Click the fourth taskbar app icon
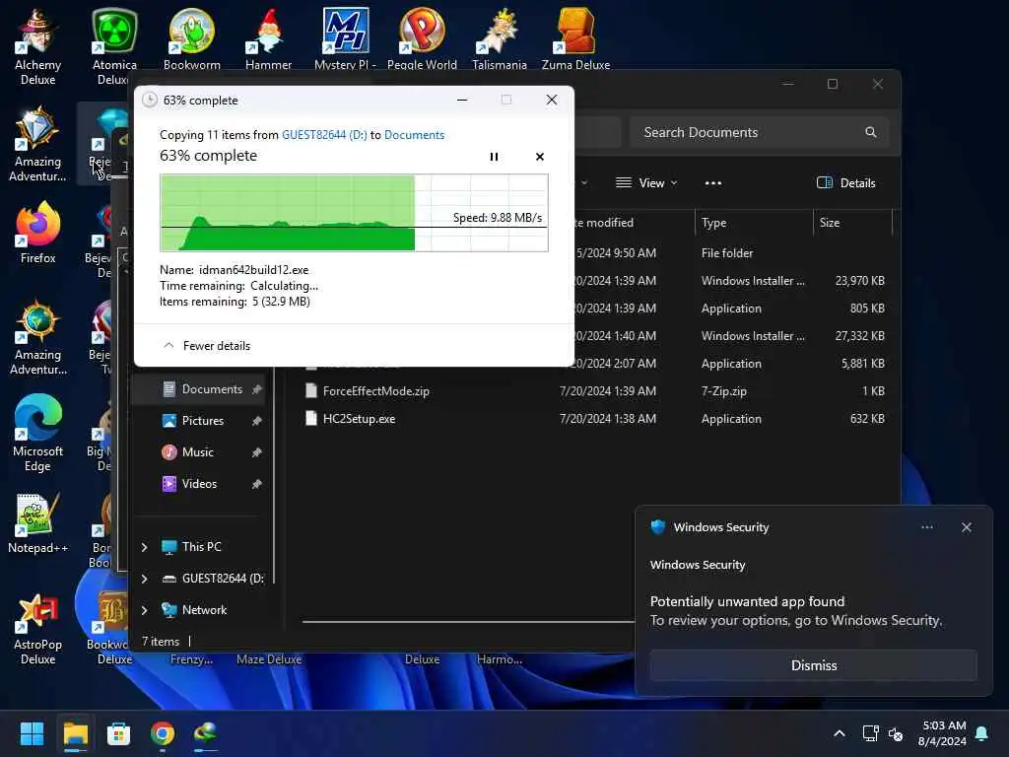 (205, 733)
